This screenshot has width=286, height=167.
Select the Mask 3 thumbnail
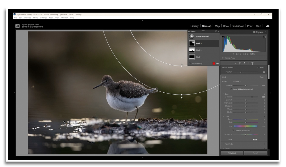[x=192, y=43]
